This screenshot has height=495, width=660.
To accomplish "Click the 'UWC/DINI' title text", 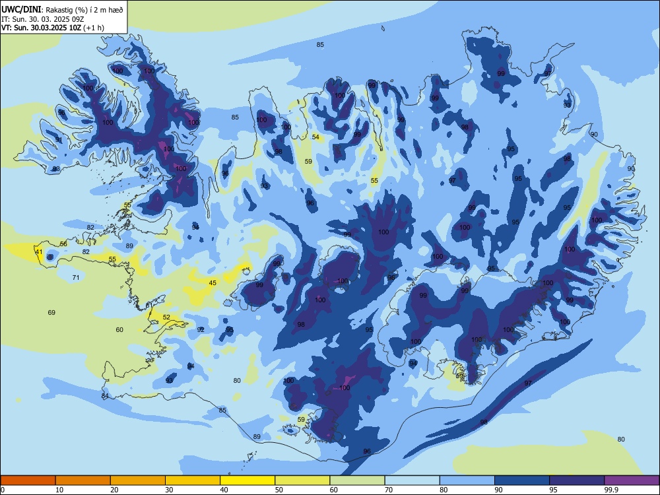I will coord(21,10).
